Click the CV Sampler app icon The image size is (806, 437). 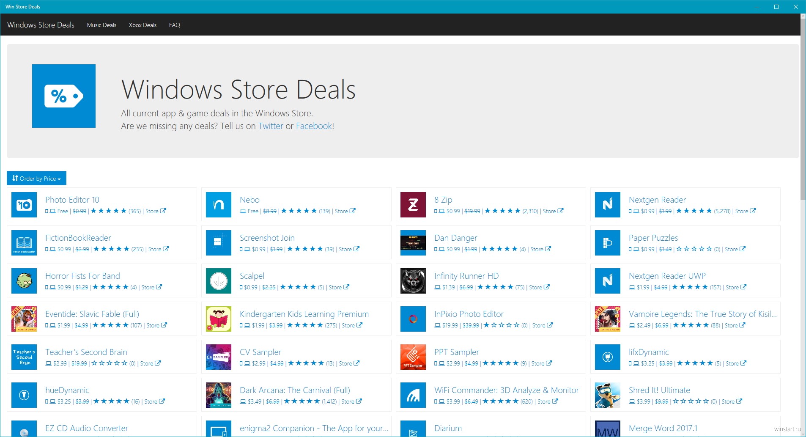click(219, 357)
